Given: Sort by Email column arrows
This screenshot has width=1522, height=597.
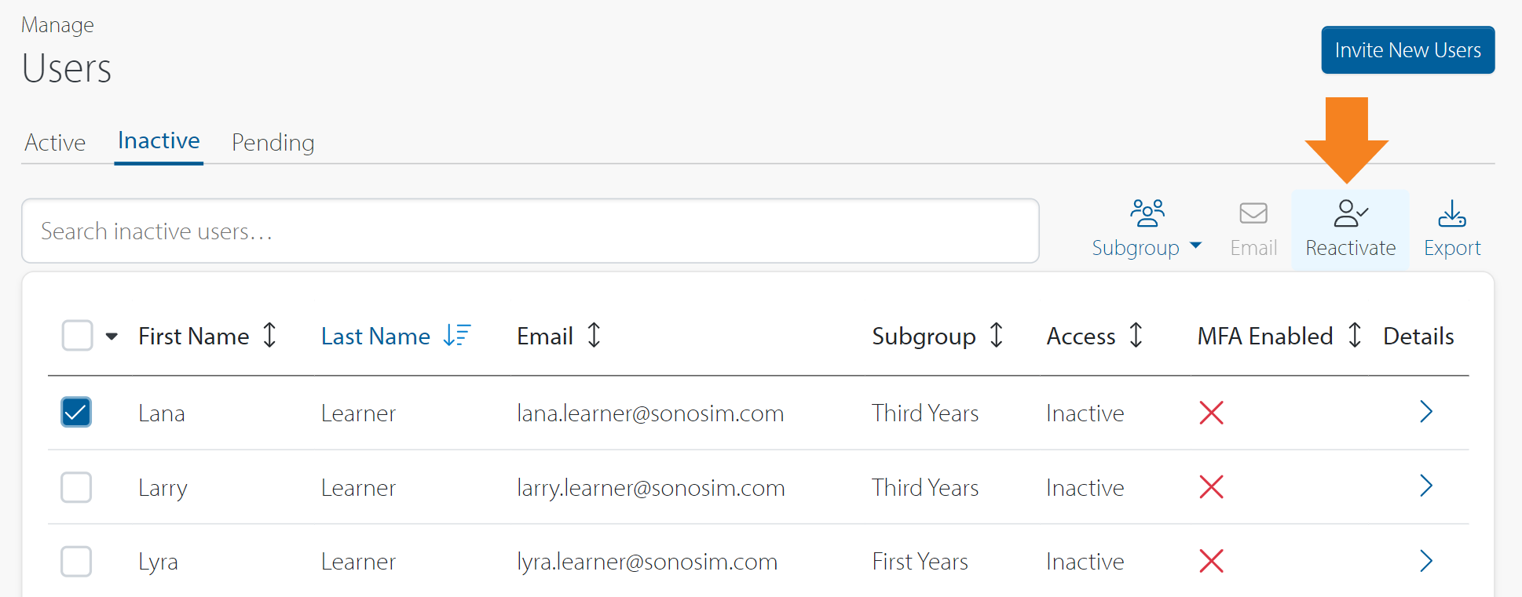Looking at the screenshot, I should click(594, 335).
